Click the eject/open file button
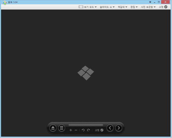 tap(53, 128)
